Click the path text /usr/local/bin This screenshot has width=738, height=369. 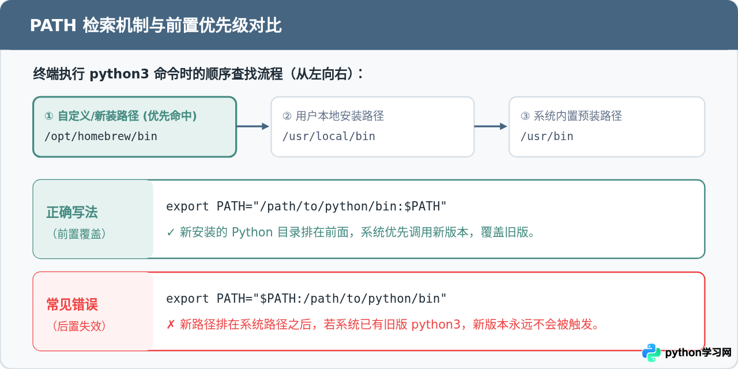329,136
